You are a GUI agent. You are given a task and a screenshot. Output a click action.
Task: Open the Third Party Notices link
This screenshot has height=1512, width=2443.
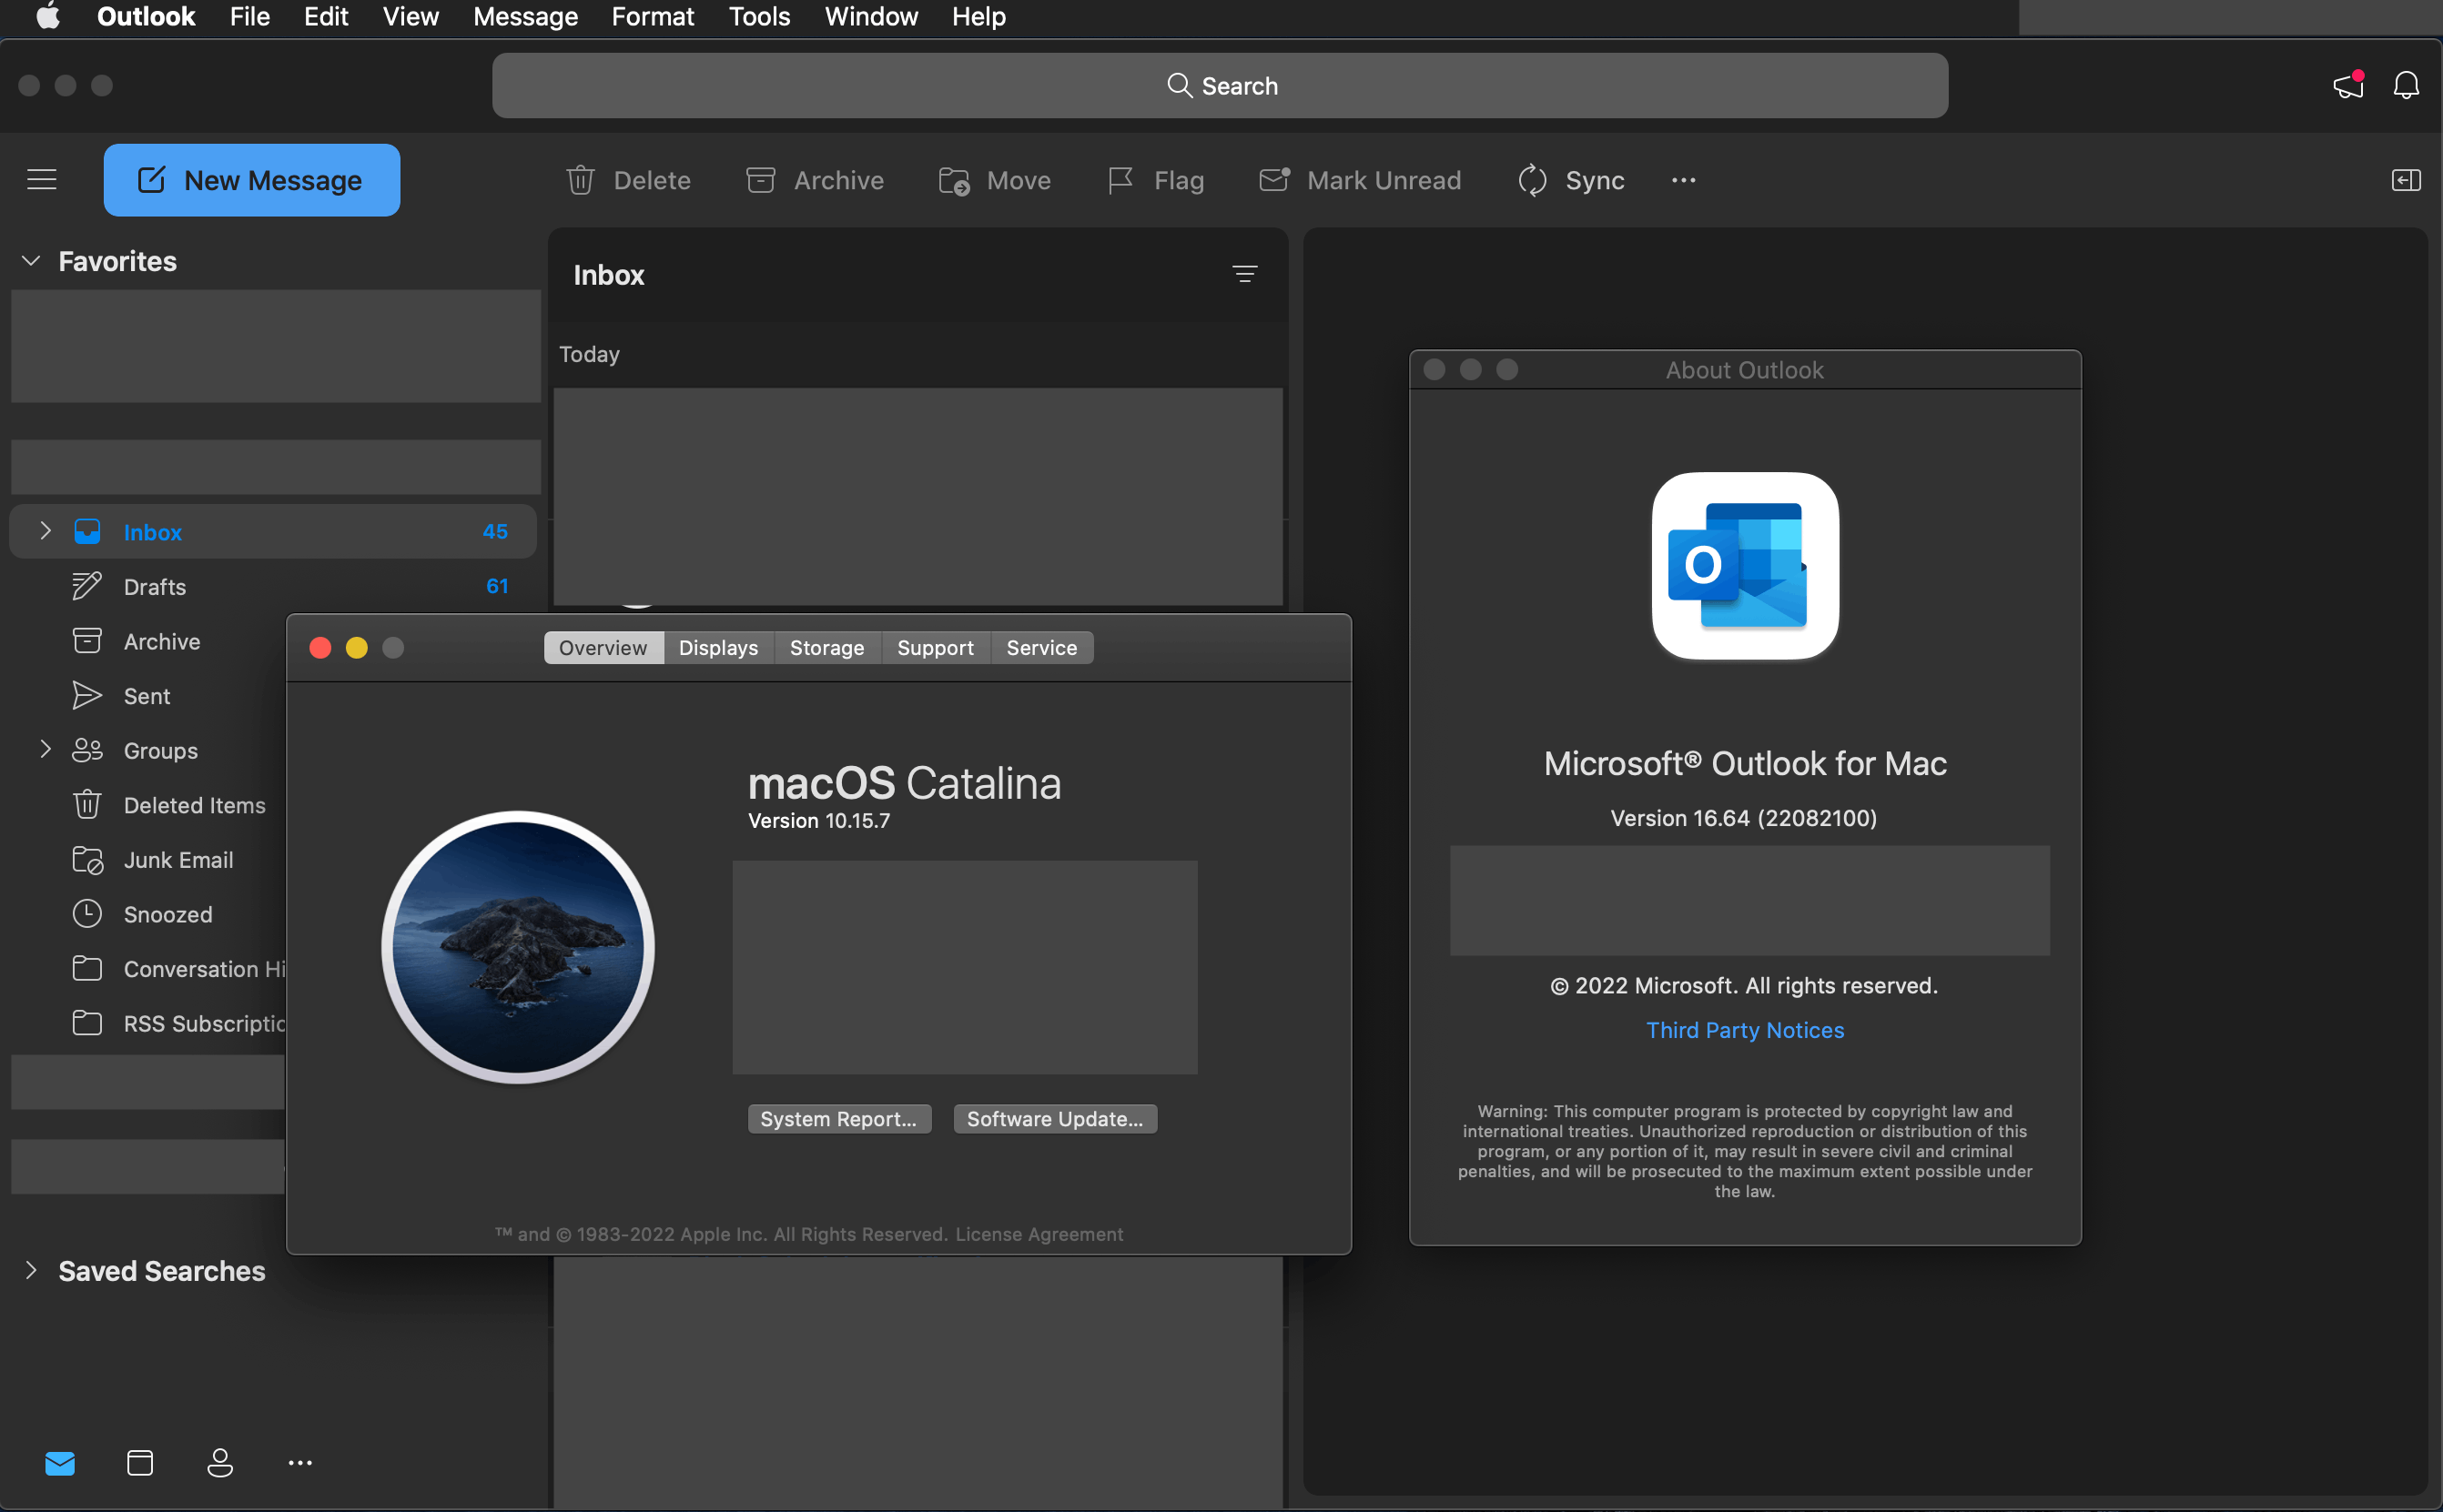[x=1745, y=1029]
